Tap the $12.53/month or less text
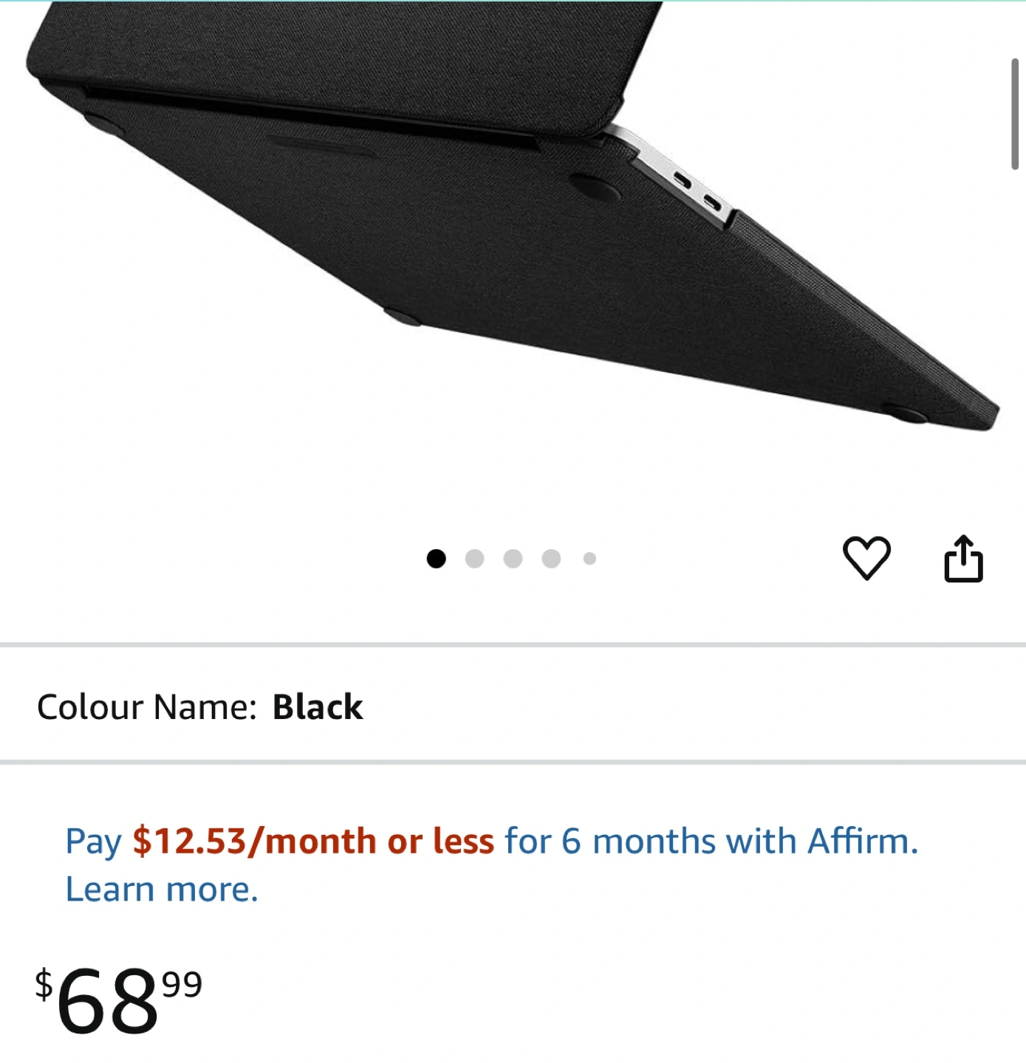Screen dimensions: 1026x1063 pos(313,841)
